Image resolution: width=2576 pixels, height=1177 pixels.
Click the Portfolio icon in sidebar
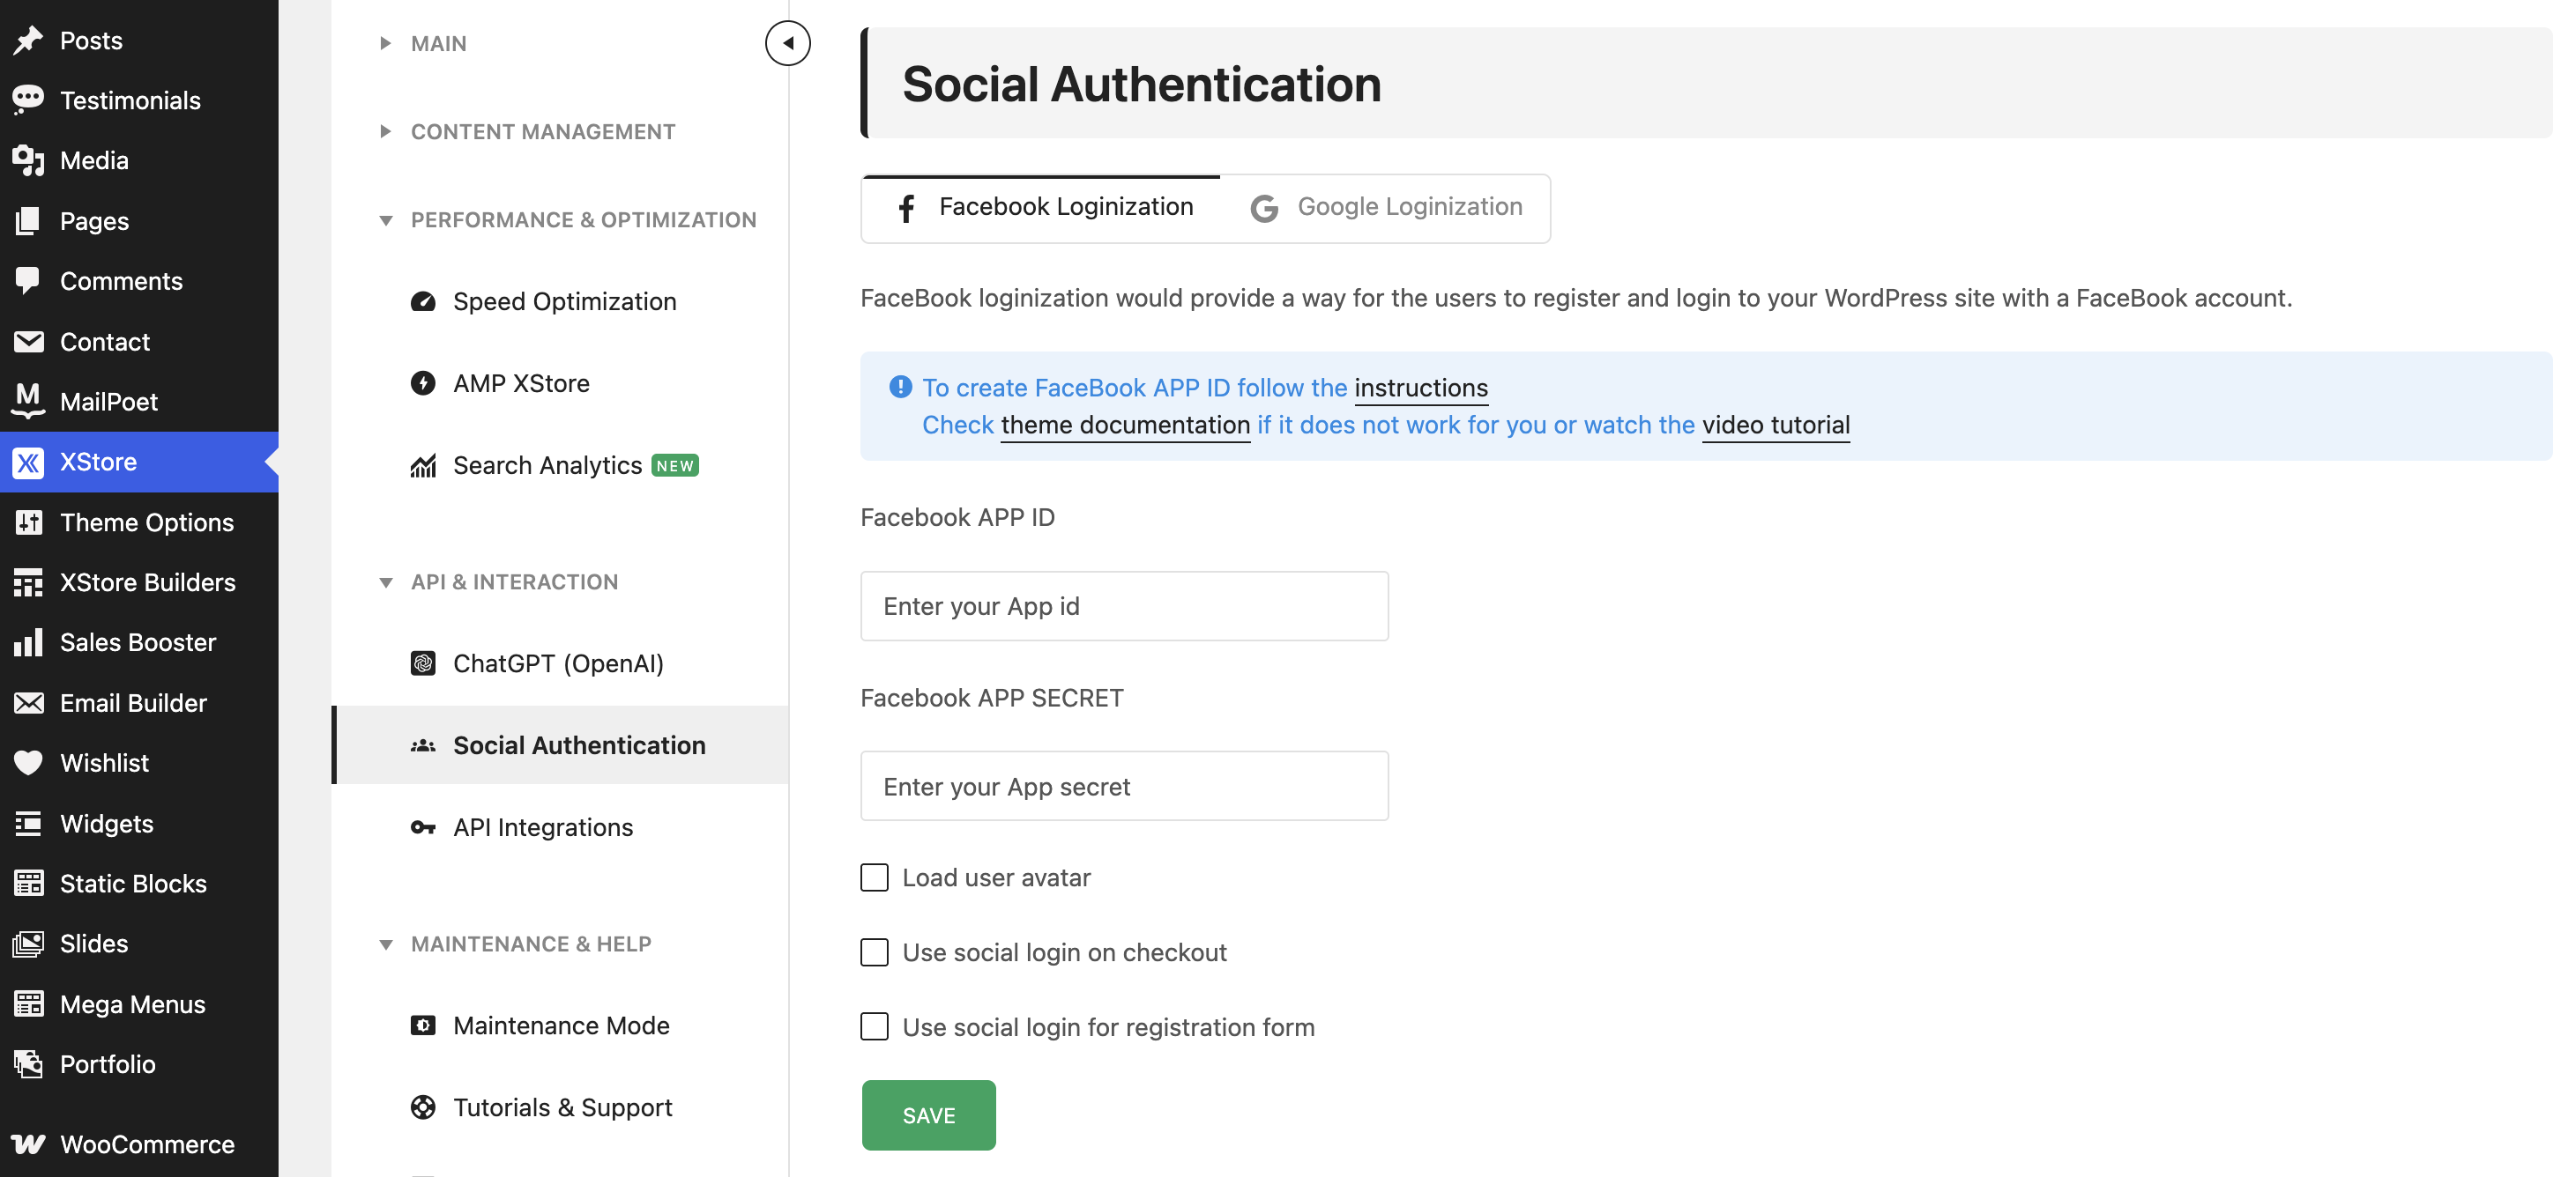click(28, 1064)
